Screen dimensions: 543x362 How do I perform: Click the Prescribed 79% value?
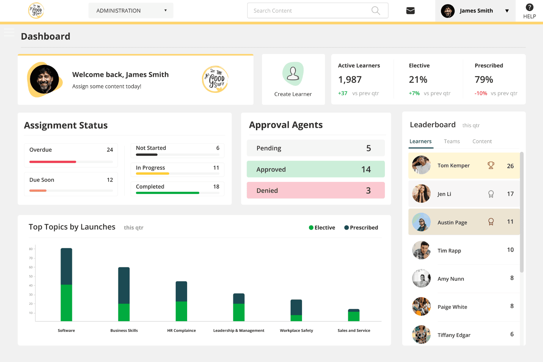point(484,80)
